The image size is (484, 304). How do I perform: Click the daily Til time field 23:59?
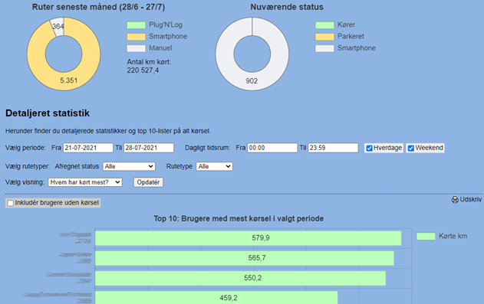click(333, 148)
